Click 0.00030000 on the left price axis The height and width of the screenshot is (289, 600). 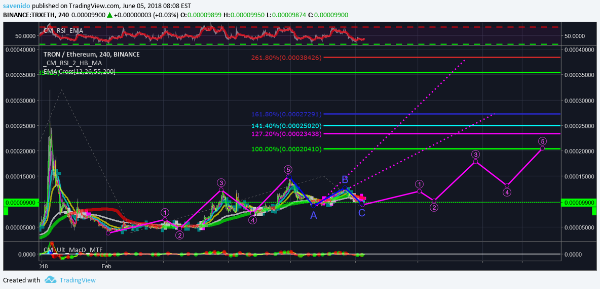tap(21, 100)
